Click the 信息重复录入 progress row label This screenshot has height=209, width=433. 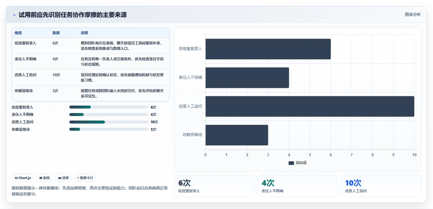pyautogui.click(x=22, y=107)
